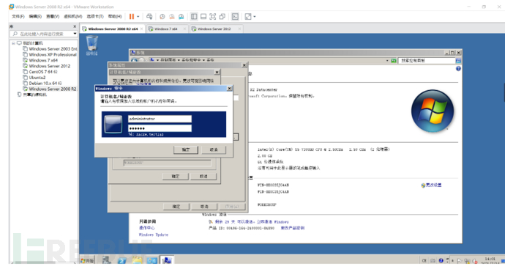Open the 编辑(E) menu
Image resolution: width=505 pixels, height=269 pixels.
coord(35,16)
